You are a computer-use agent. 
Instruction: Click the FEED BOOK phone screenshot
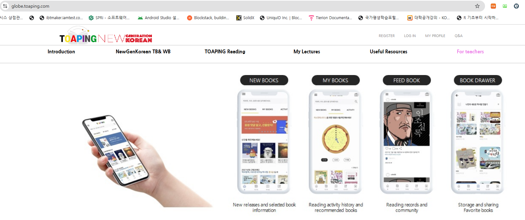point(406,142)
